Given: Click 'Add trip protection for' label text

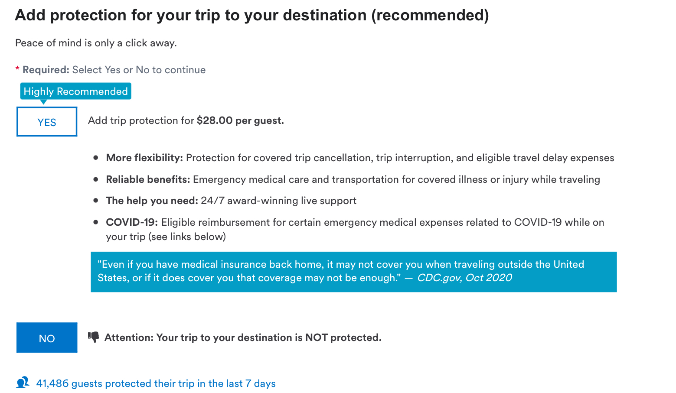Looking at the screenshot, I should [141, 120].
